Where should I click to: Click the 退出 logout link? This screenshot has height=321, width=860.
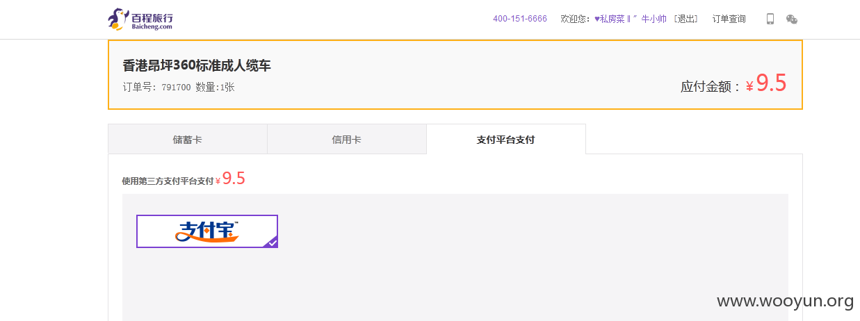click(x=687, y=19)
